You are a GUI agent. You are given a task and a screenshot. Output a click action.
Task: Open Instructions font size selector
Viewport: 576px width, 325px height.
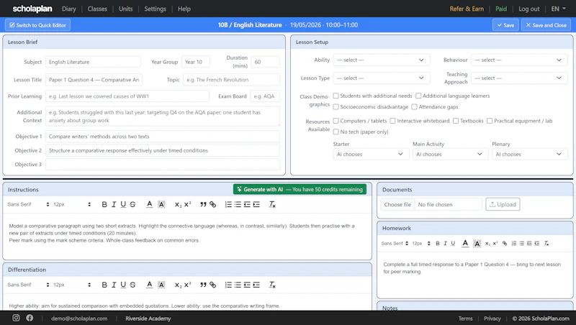pyautogui.click(x=72, y=204)
